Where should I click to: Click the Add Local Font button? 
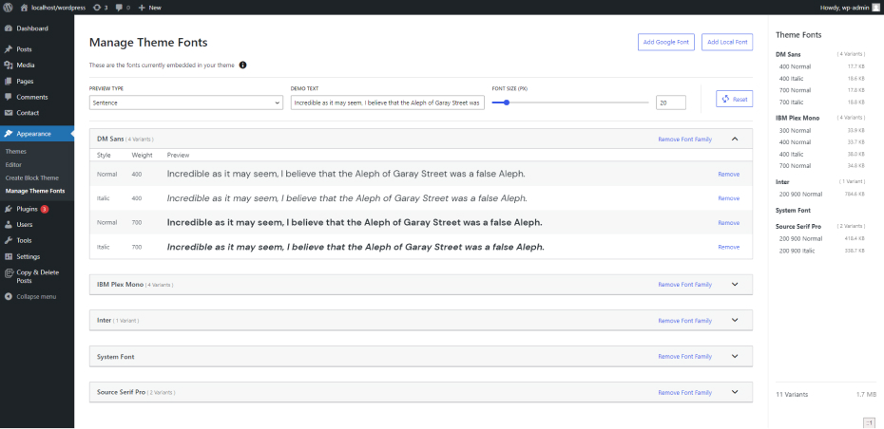[727, 42]
